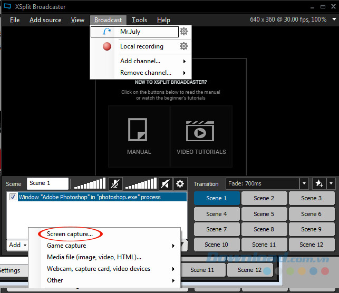Open audio settings gear icon
339x293 pixels.
[180, 183]
